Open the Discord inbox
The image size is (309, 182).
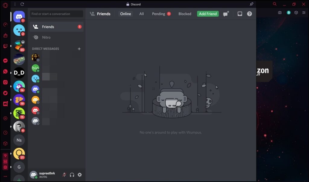[x=240, y=14]
